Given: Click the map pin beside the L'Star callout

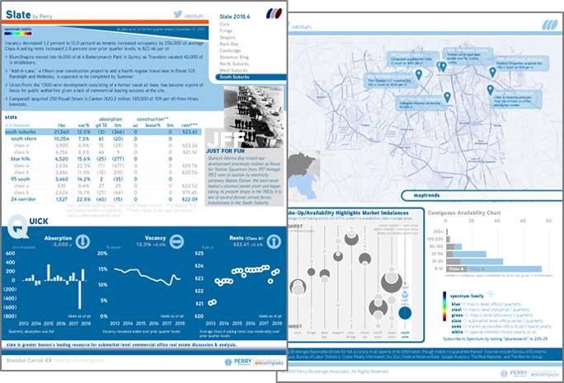Looking at the screenshot, I should pyautogui.click(x=491, y=90).
